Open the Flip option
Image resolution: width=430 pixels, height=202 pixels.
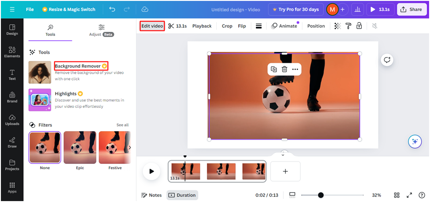[242, 26]
